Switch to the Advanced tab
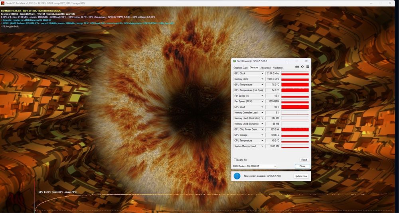Screen dimensions: 399x213 265,68
